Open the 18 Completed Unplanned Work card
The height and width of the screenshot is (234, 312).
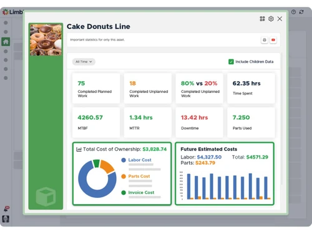coord(148,88)
